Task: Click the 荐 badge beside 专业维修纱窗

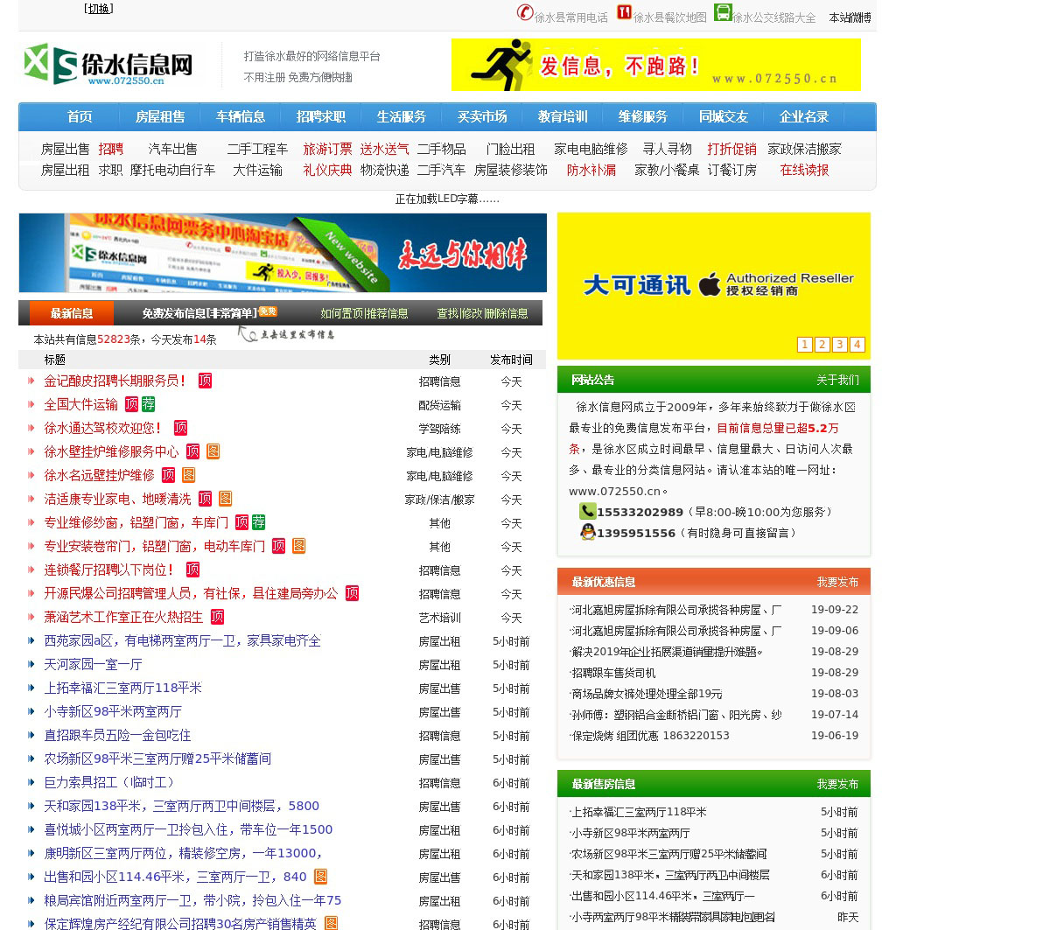Action: (x=259, y=522)
